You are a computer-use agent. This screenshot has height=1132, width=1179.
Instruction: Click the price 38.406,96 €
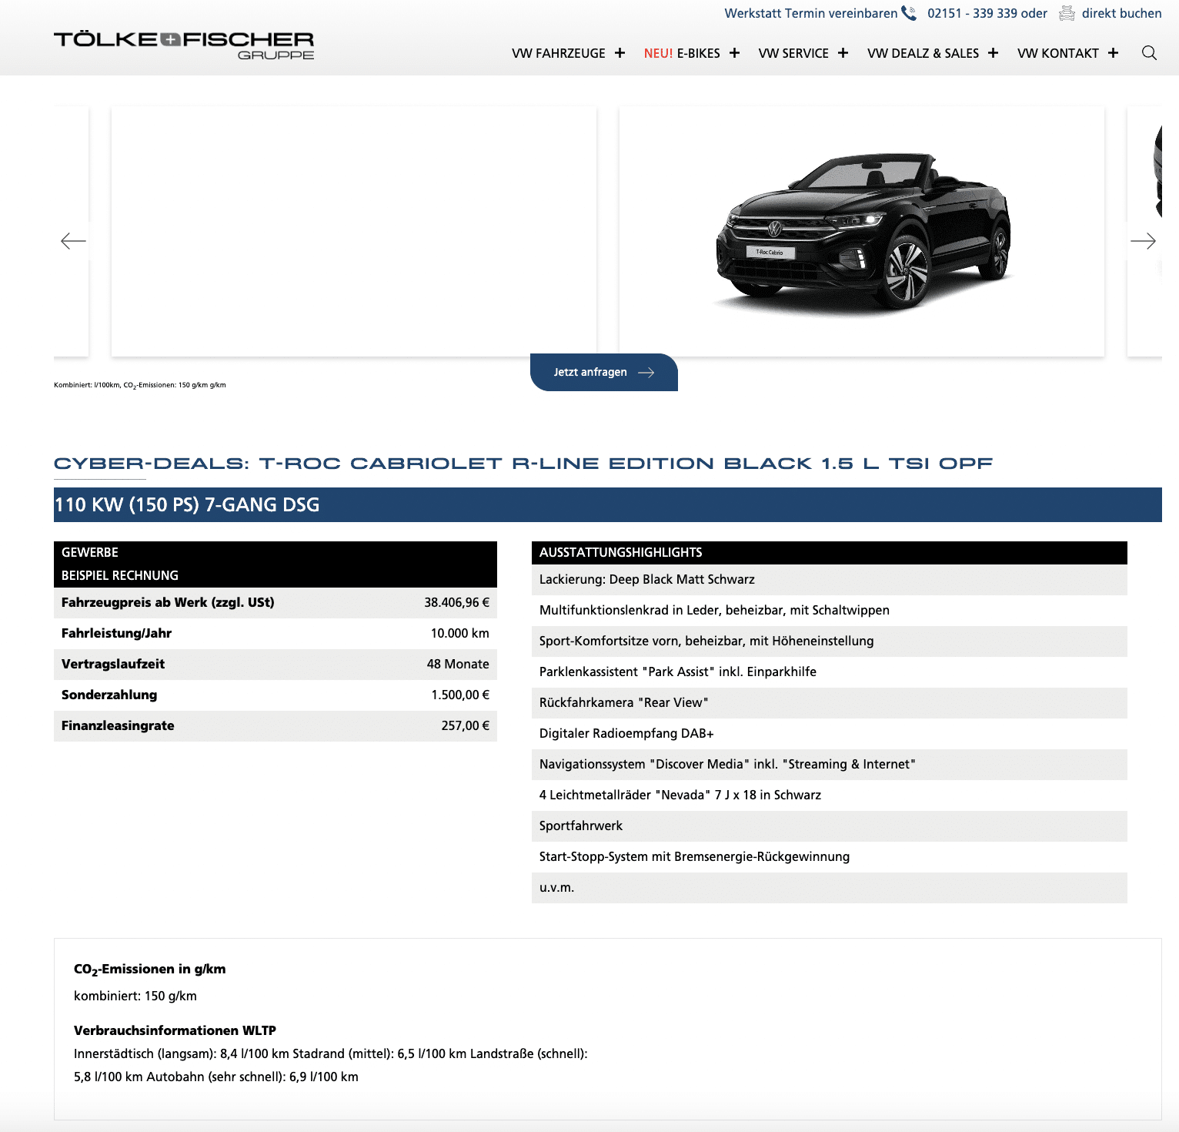point(456,602)
